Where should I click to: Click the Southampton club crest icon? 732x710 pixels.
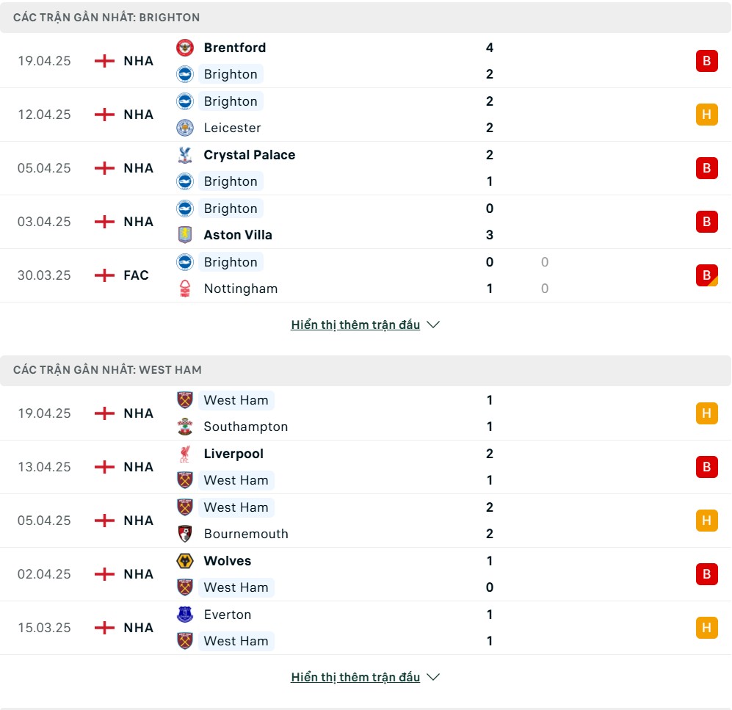click(x=185, y=427)
